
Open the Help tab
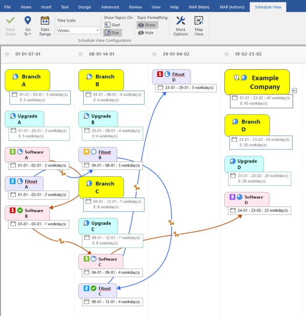174,7
